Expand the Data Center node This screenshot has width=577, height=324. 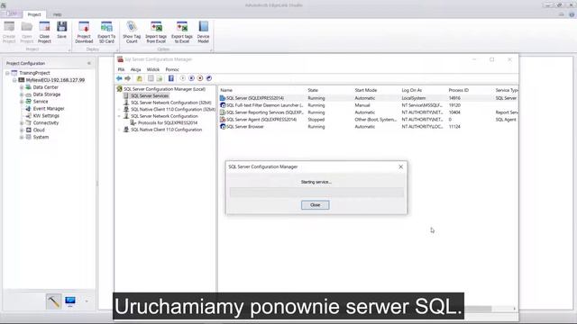(22, 87)
